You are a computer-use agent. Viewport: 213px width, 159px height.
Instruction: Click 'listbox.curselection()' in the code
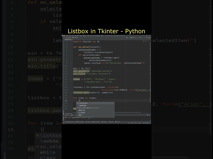[98, 52]
